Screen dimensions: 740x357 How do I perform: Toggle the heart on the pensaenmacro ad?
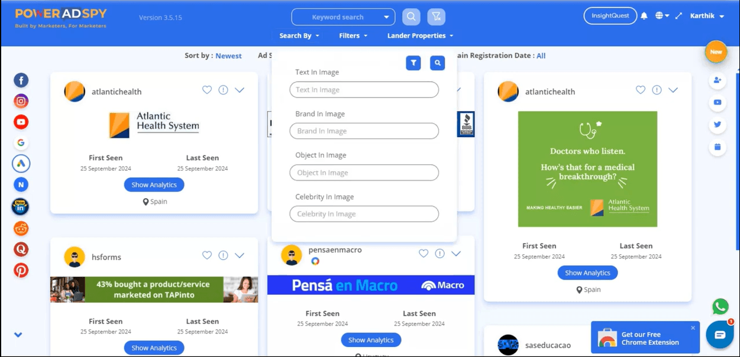[x=424, y=253]
